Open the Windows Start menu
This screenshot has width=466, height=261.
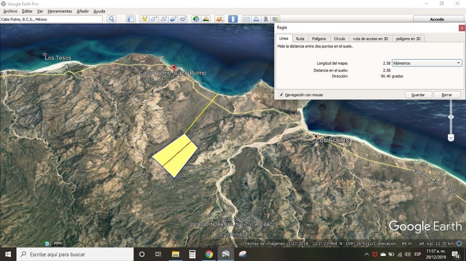[x=8, y=254]
